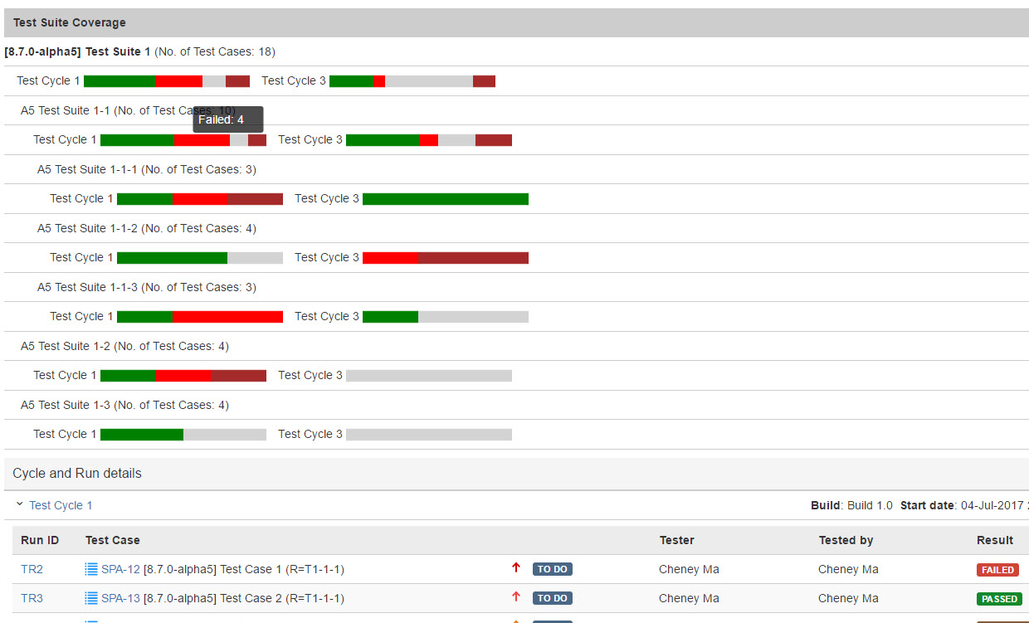
Task: Click grey Test Cycle 3 bar under Suite 1-3
Action: click(428, 435)
